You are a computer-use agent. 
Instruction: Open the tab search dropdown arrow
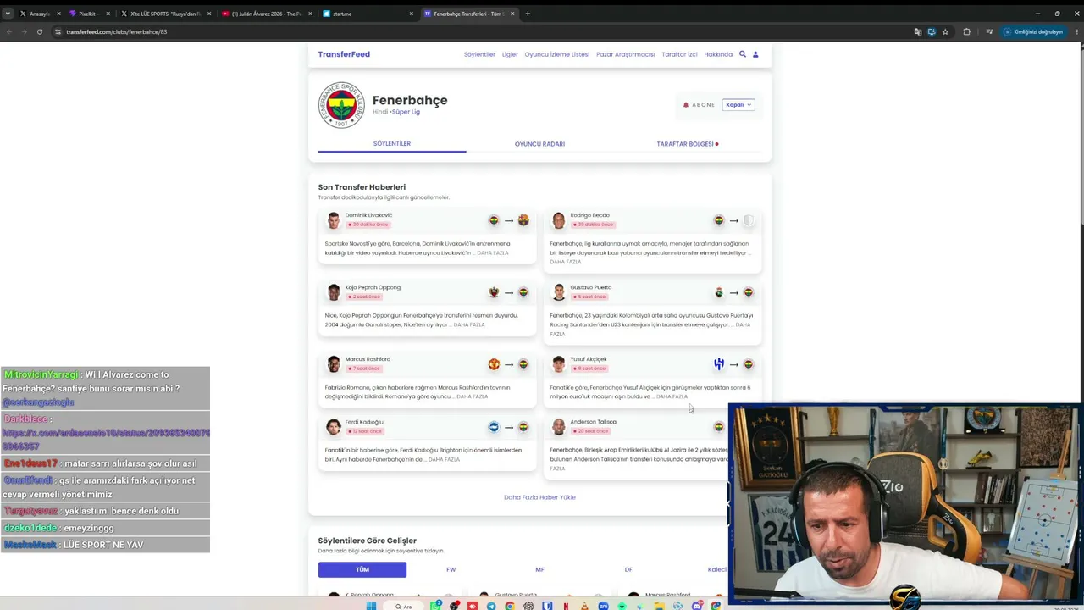coord(8,14)
